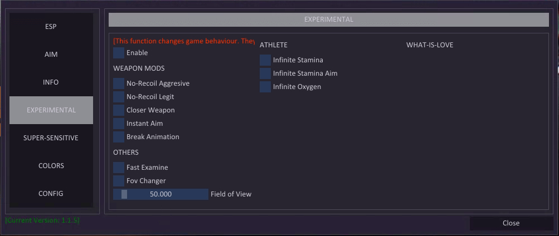
Task: Toggle the Infinite Oxygen checkbox
Action: coord(265,87)
